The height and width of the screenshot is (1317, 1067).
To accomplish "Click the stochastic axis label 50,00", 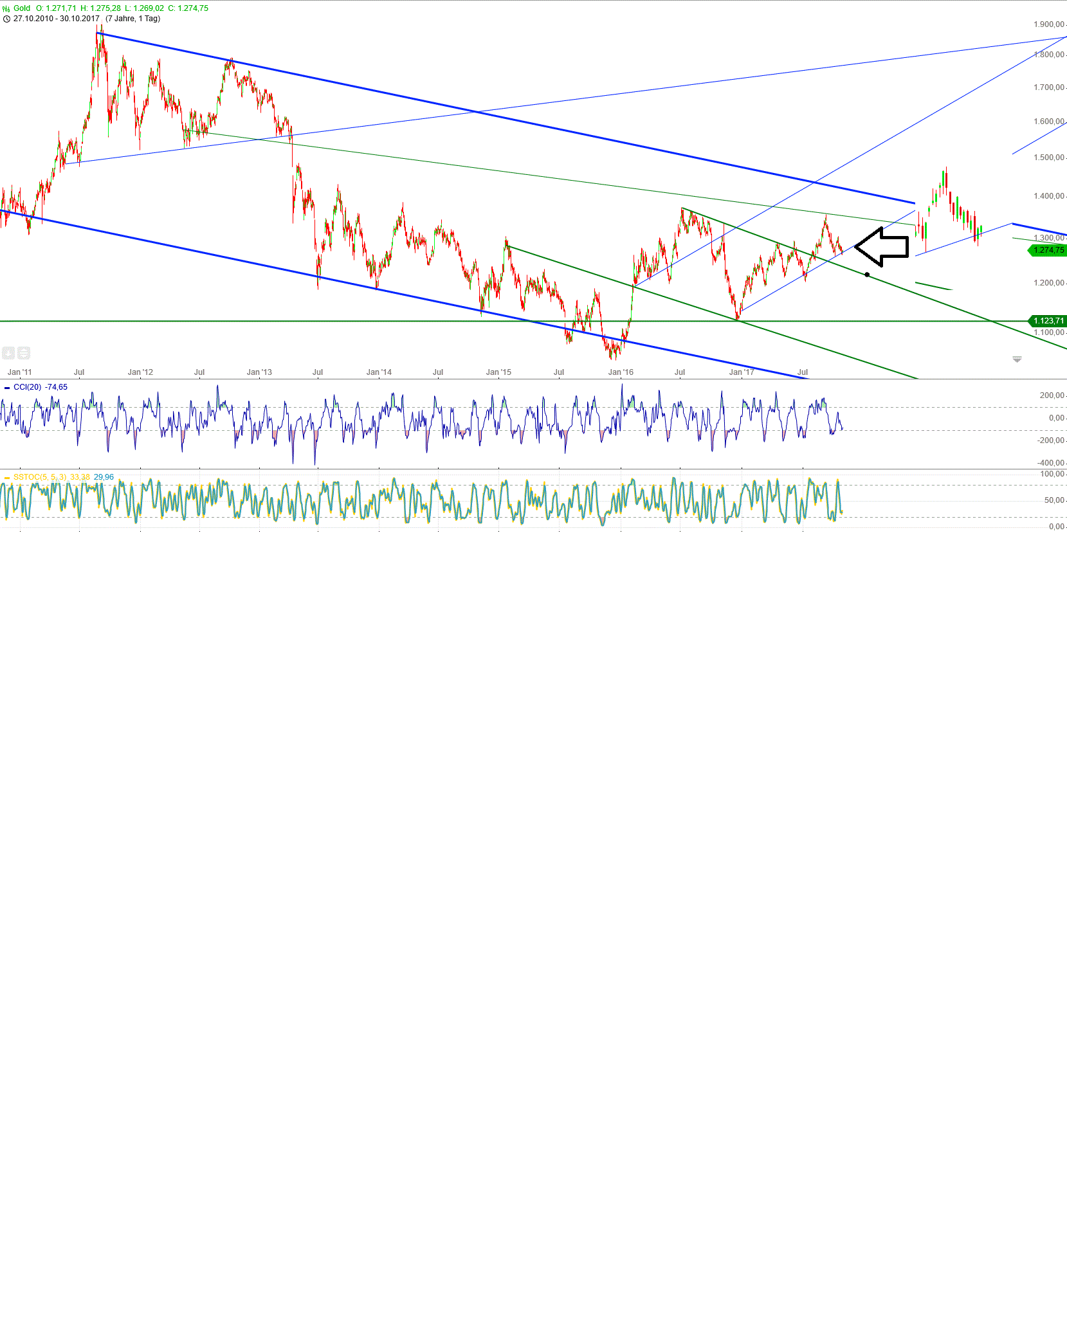I will pos(1054,500).
